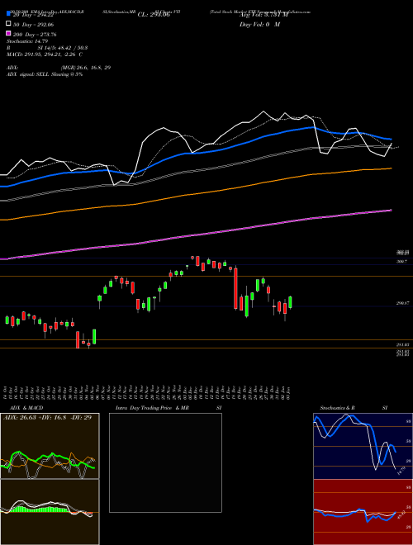Select the '50 Day - 292.06' legend text
The height and width of the screenshot is (545, 413).
pyautogui.click(x=34, y=25)
